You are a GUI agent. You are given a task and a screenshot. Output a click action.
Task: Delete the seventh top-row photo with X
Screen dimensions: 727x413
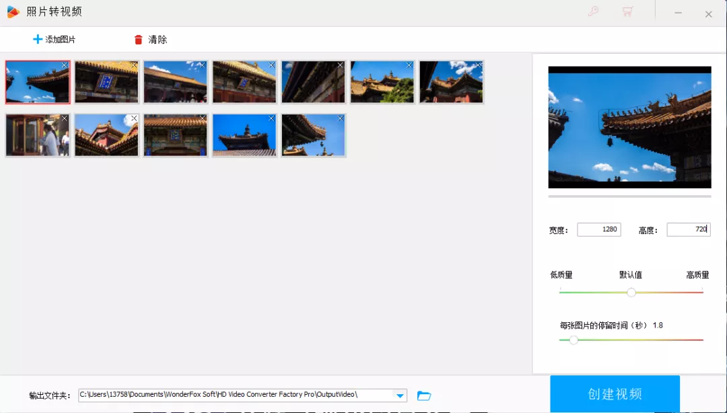(478, 65)
